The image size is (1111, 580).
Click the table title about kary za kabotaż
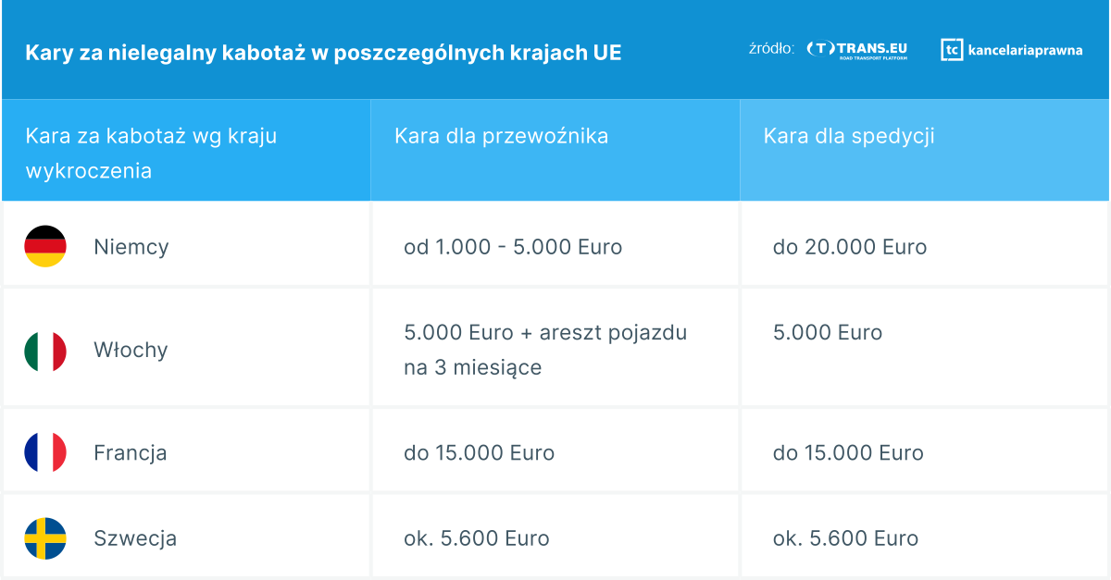[x=323, y=53]
